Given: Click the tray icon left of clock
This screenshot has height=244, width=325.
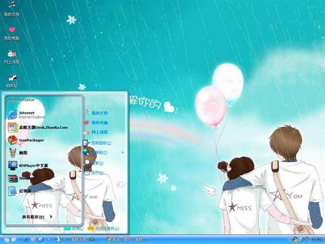Looking at the screenshot, I should (x=307, y=239).
